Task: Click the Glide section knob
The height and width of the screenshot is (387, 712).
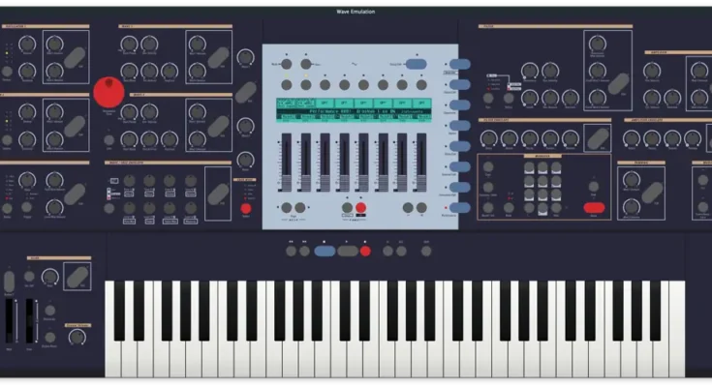Action: (50, 277)
